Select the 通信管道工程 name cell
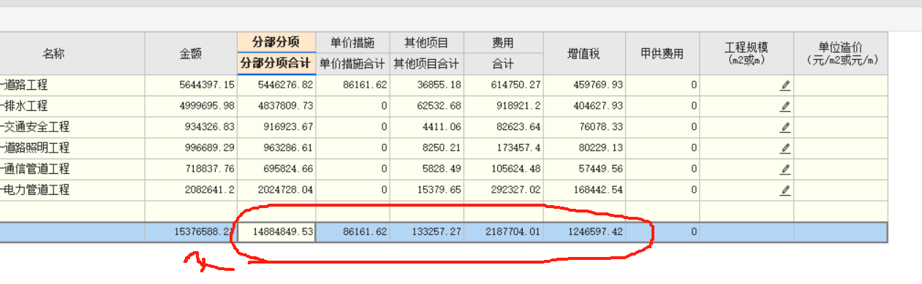The image size is (922, 284). click(72, 169)
